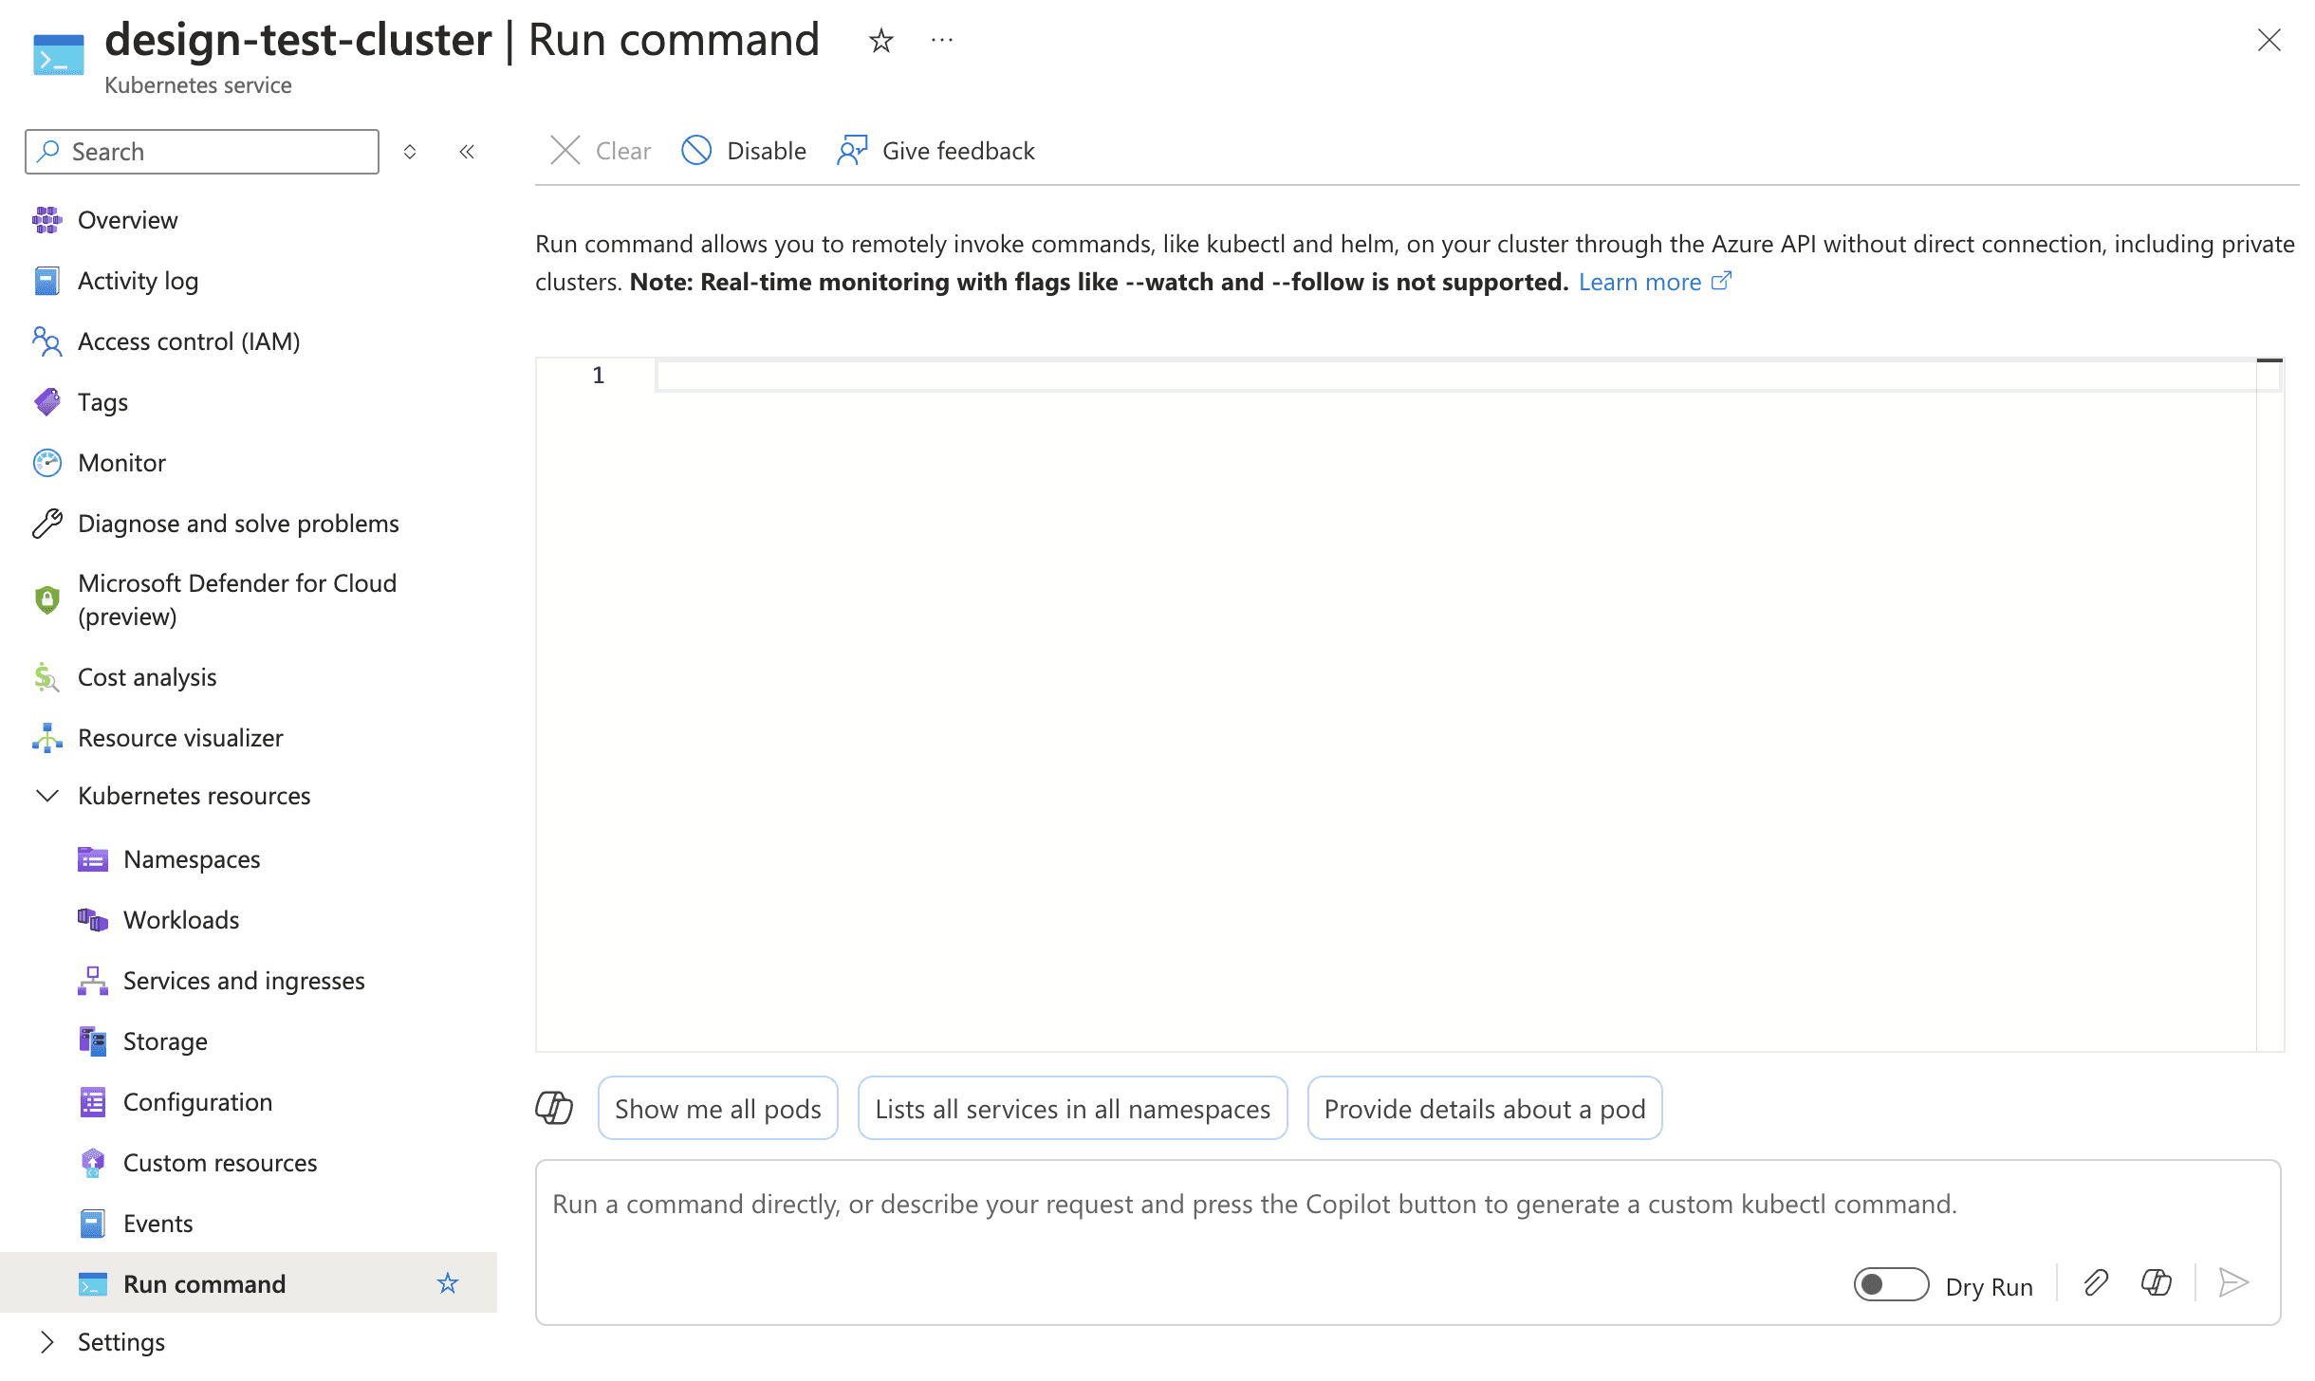
Task: Click the sidebar Search field
Action: pyautogui.click(x=202, y=152)
